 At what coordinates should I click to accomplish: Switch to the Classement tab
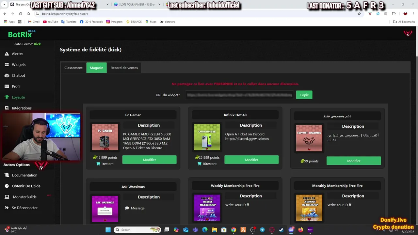pyautogui.click(x=73, y=68)
